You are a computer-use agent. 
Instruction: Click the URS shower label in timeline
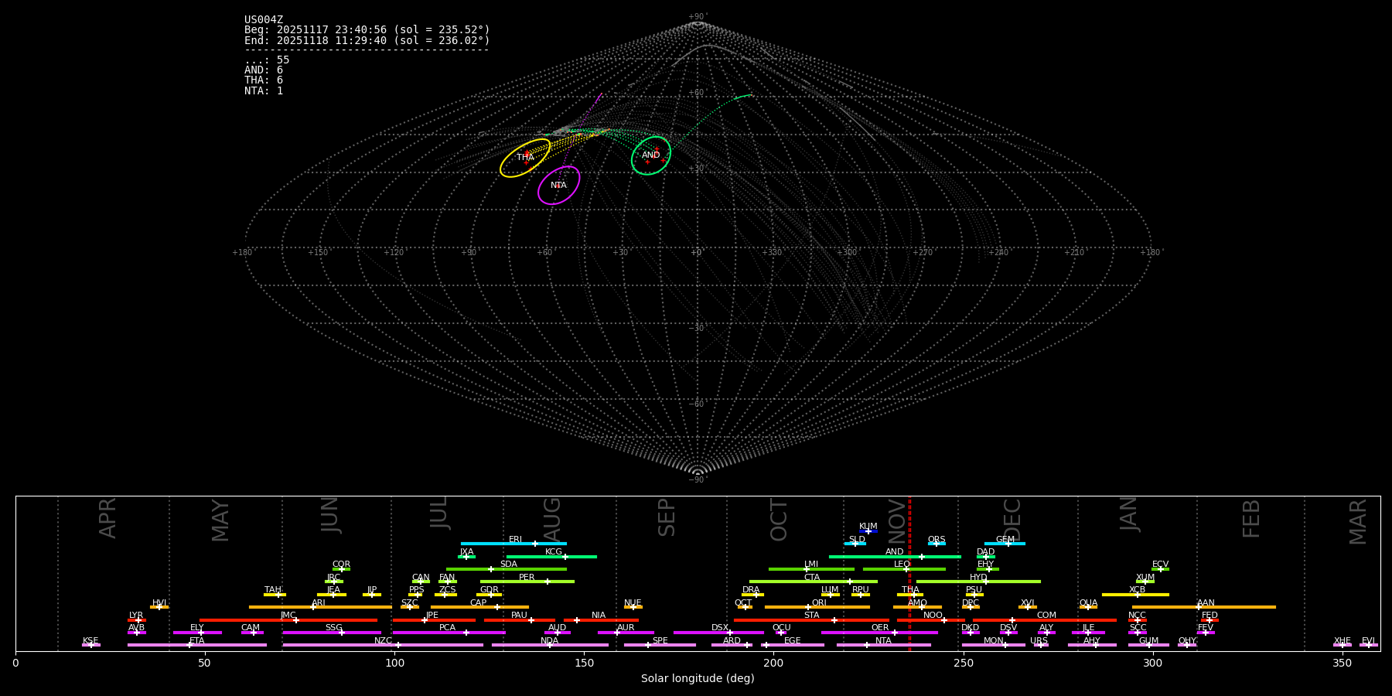pyautogui.click(x=1039, y=641)
